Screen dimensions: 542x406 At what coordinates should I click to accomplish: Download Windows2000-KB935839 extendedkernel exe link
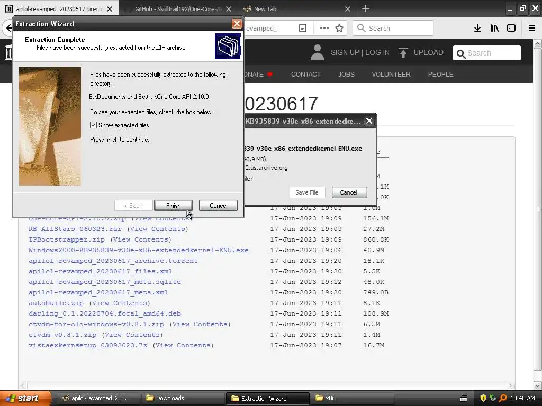139,250
